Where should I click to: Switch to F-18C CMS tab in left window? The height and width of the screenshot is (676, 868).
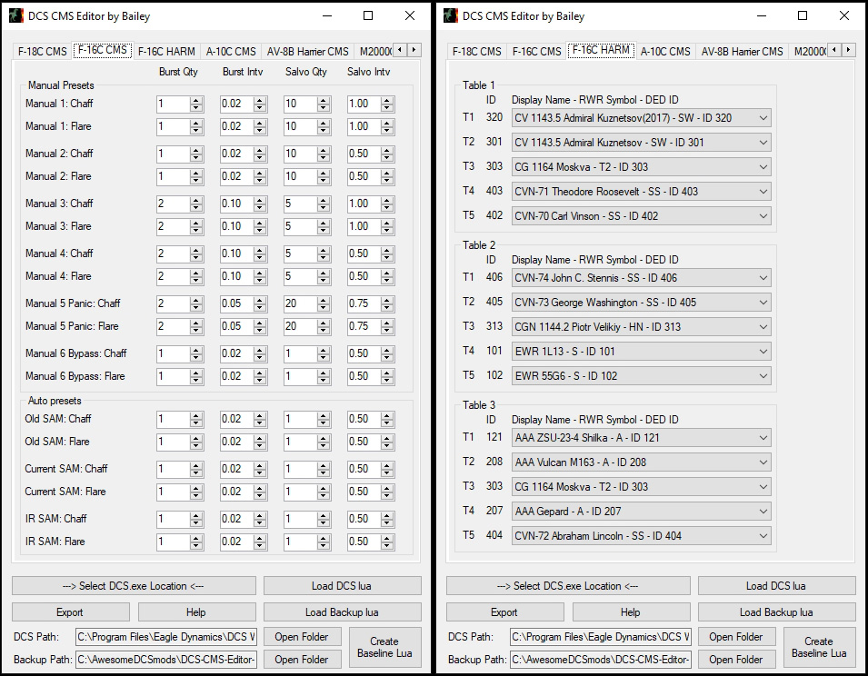point(42,52)
